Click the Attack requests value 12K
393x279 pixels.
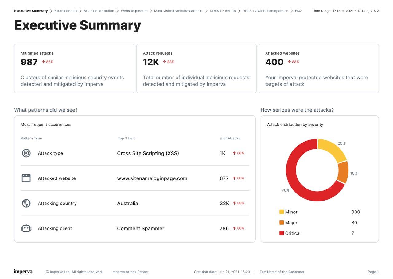pyautogui.click(x=151, y=62)
